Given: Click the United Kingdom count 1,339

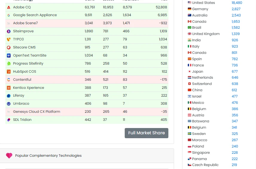Looking at the screenshot, I should pos(236,34).
